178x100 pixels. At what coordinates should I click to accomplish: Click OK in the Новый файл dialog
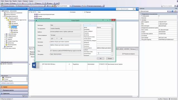pyautogui.click(x=101, y=59)
